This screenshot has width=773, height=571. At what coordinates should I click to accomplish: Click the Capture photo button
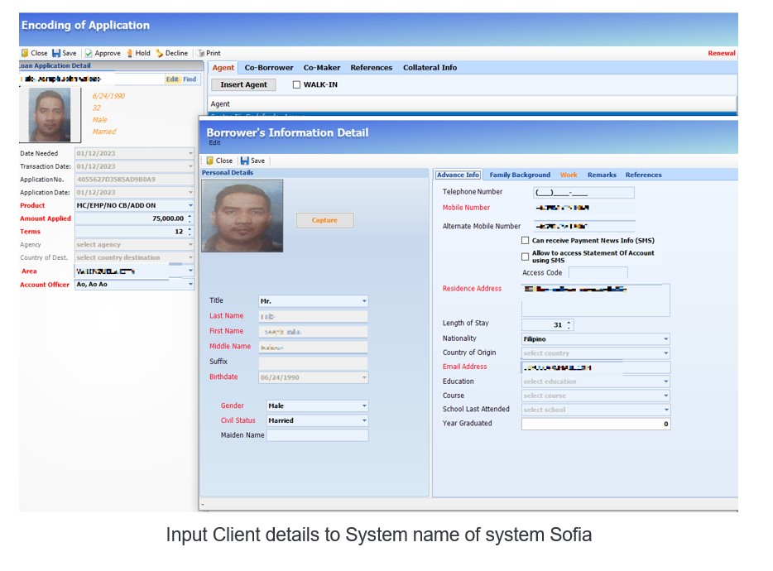coord(324,220)
